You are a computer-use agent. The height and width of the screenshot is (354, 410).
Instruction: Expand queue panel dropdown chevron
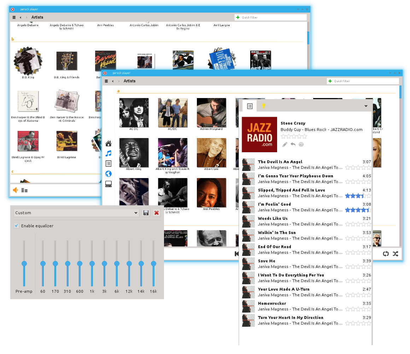(366, 106)
